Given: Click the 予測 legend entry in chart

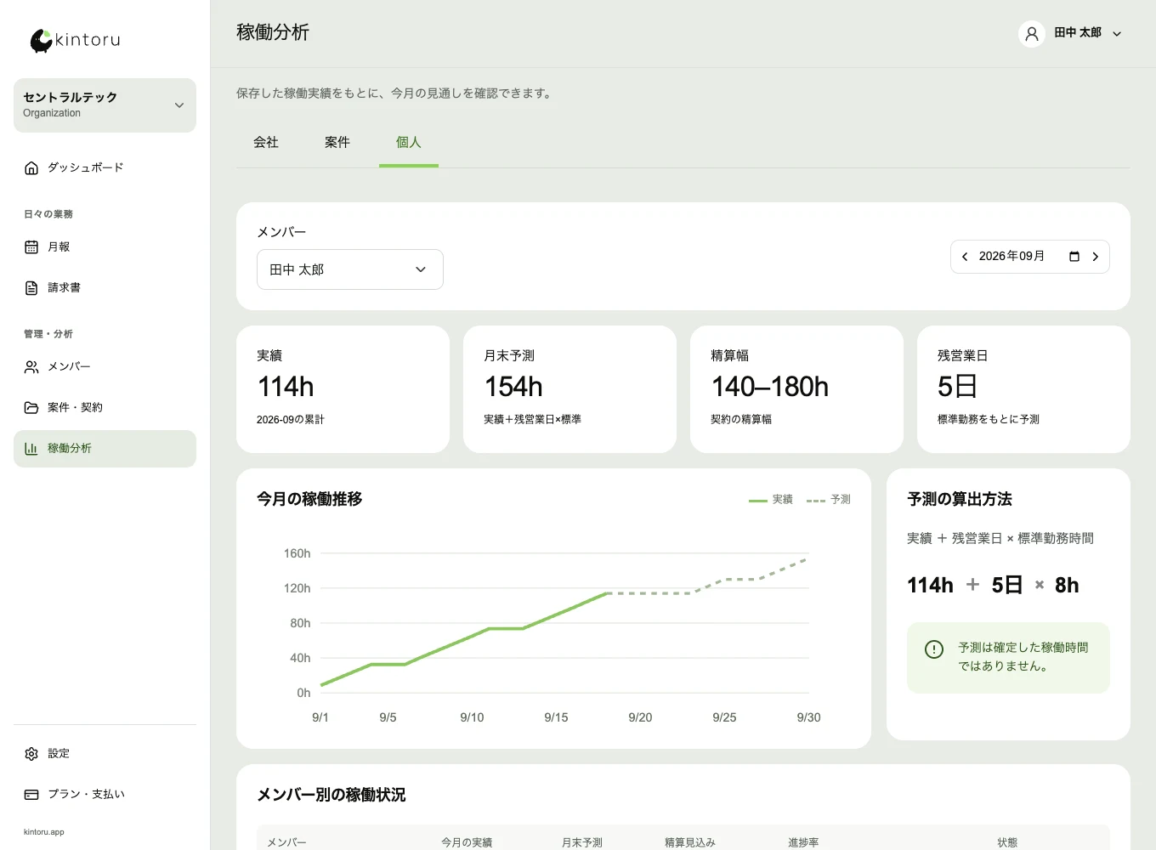Looking at the screenshot, I should [x=829, y=500].
